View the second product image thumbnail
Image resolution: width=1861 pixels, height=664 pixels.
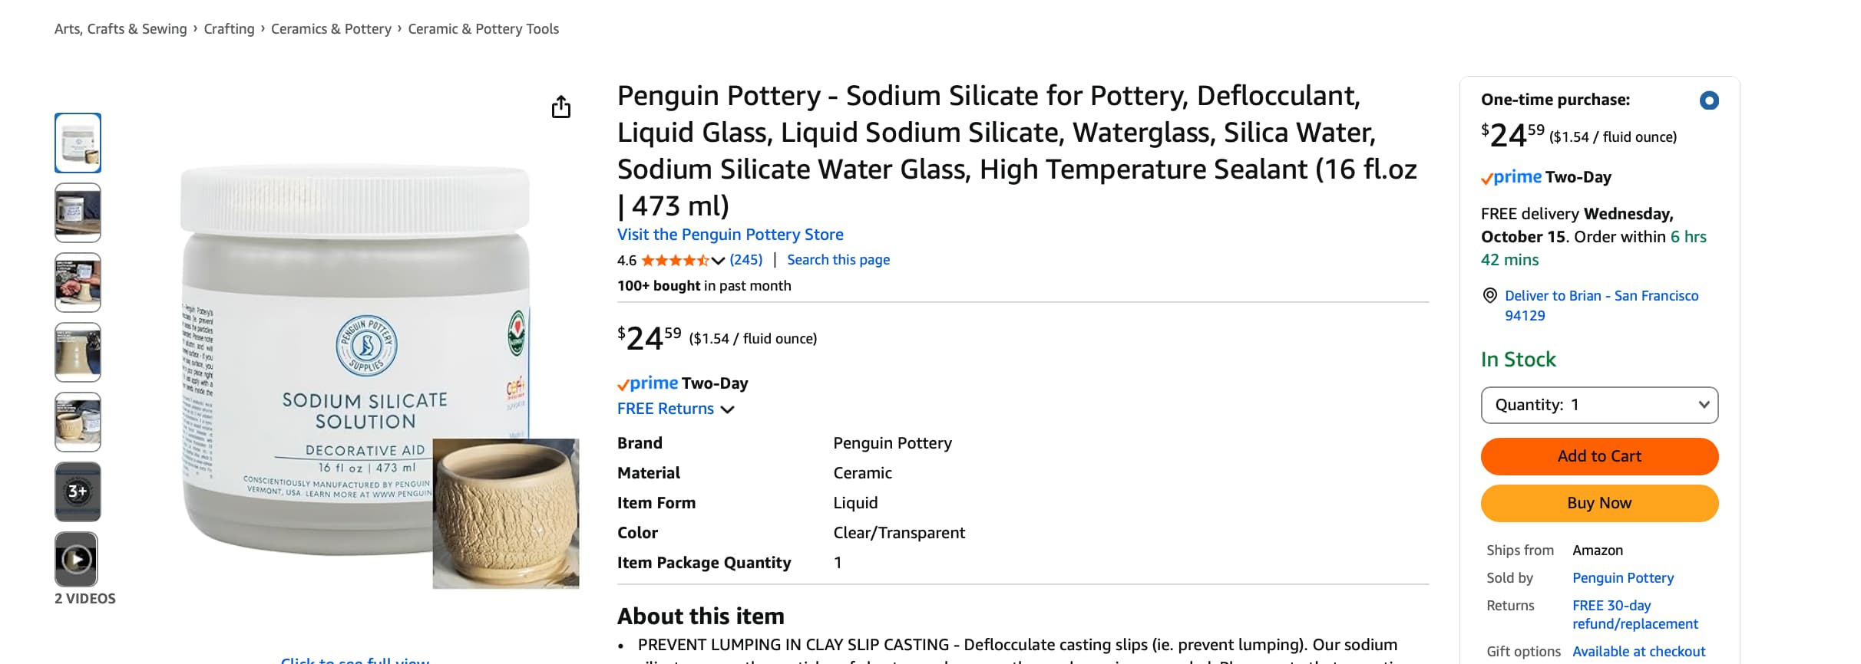78,212
